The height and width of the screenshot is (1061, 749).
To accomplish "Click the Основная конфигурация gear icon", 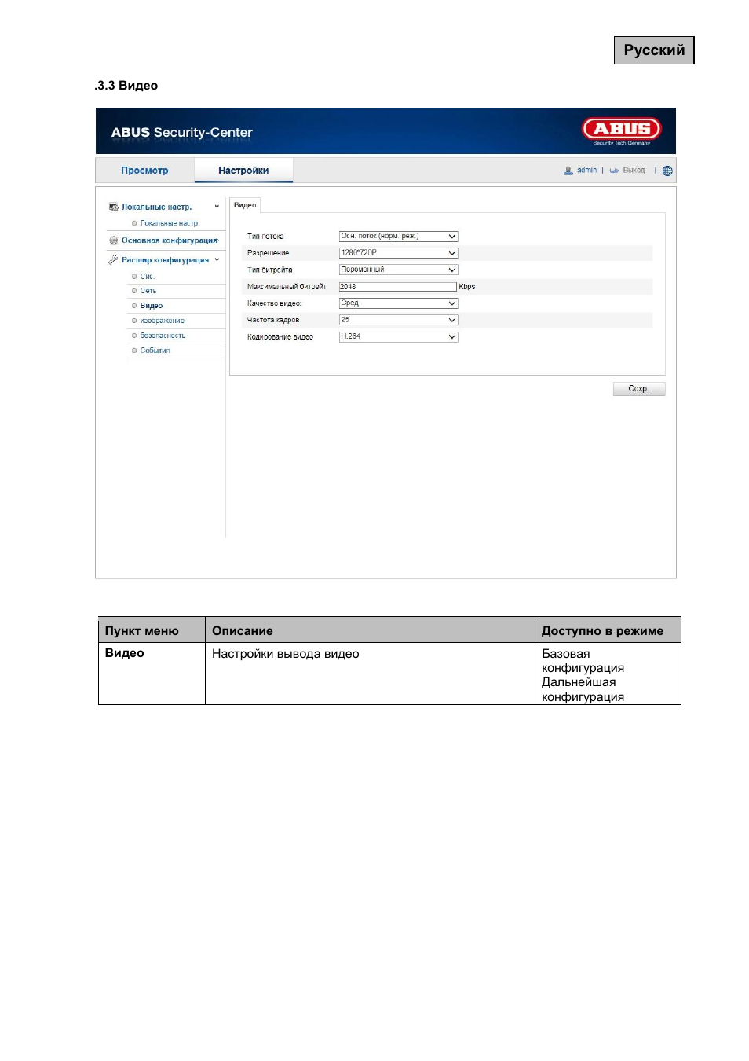I will [114, 240].
